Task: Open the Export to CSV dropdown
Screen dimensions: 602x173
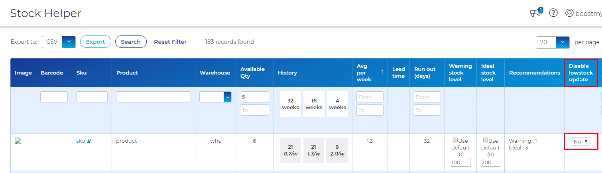Action: point(69,42)
